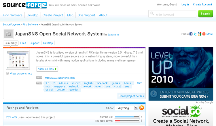
Task: Click the gray project logo icon
Action: [x=8, y=34]
